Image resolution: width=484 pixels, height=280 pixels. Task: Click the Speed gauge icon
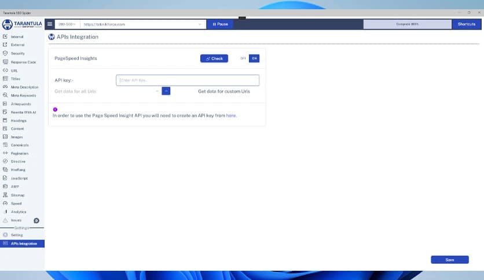5,203
